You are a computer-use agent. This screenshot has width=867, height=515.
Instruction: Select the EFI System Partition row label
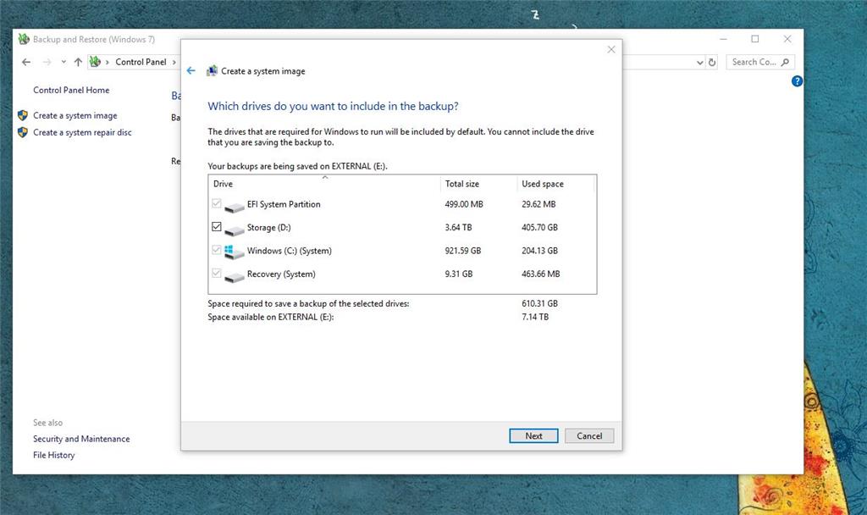(284, 204)
